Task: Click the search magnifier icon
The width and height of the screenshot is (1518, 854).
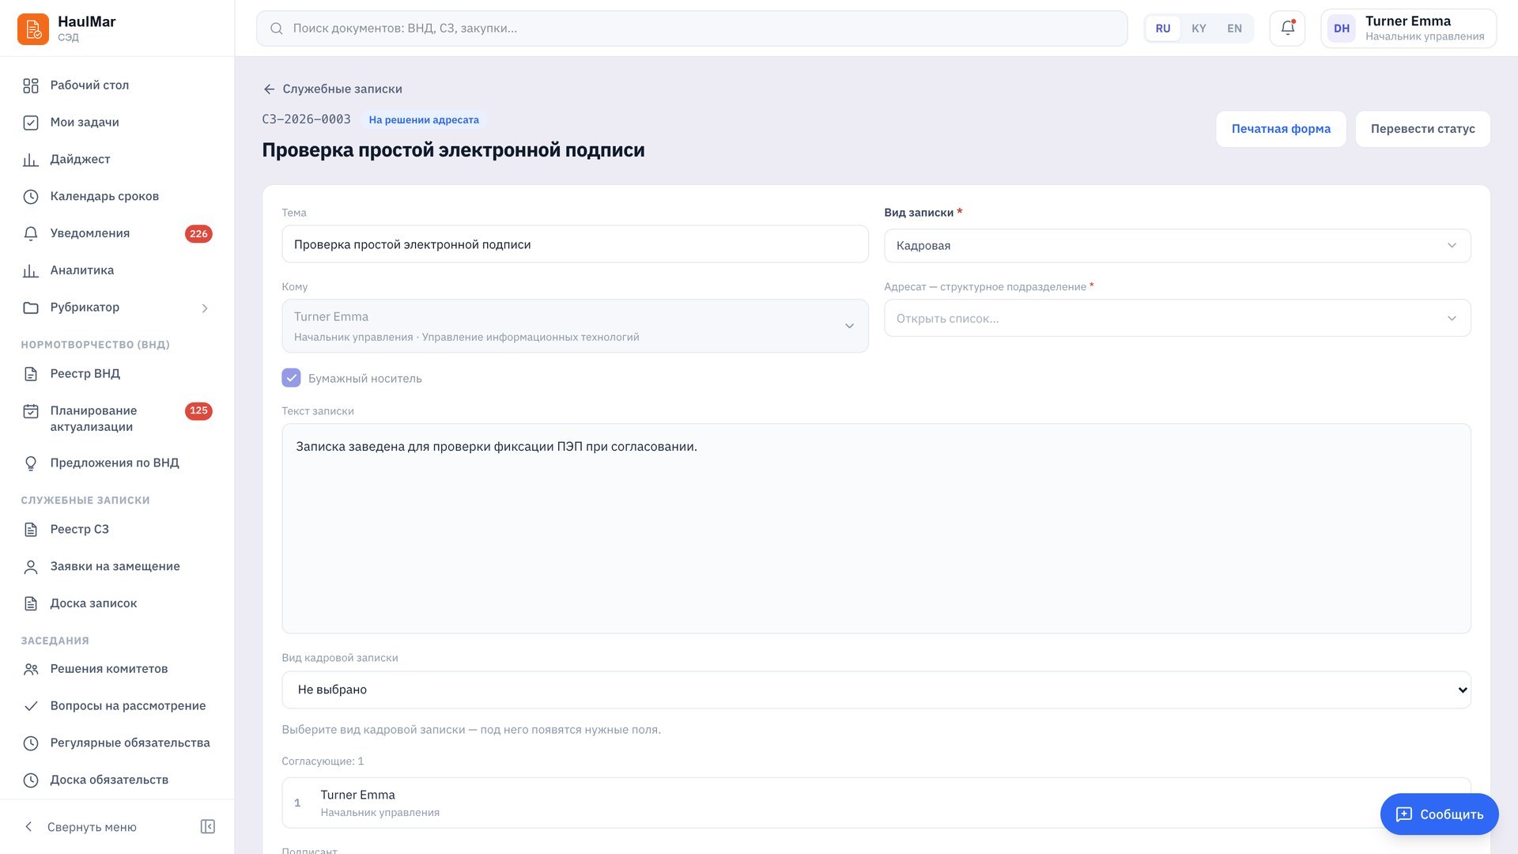Action: pyautogui.click(x=277, y=28)
